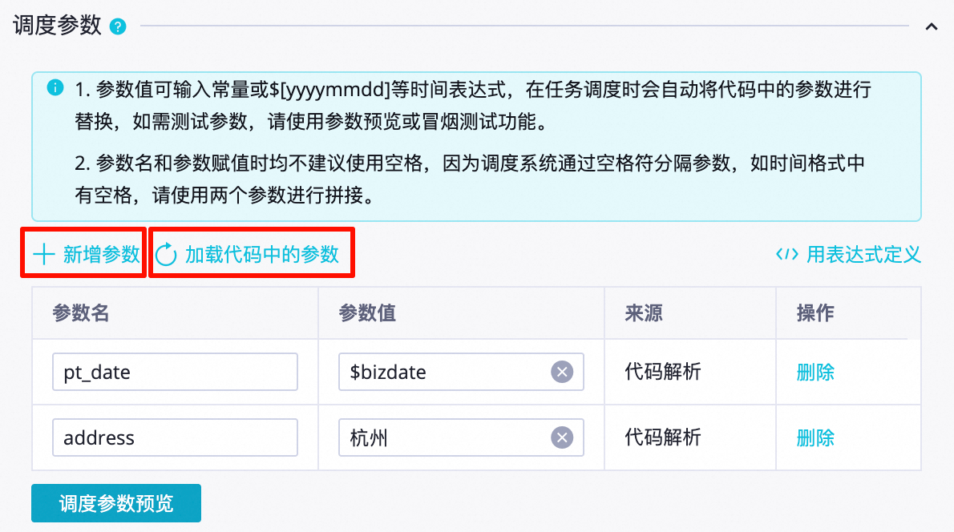Click the 来源 column header
Image resolution: width=954 pixels, height=532 pixels.
[x=644, y=312]
